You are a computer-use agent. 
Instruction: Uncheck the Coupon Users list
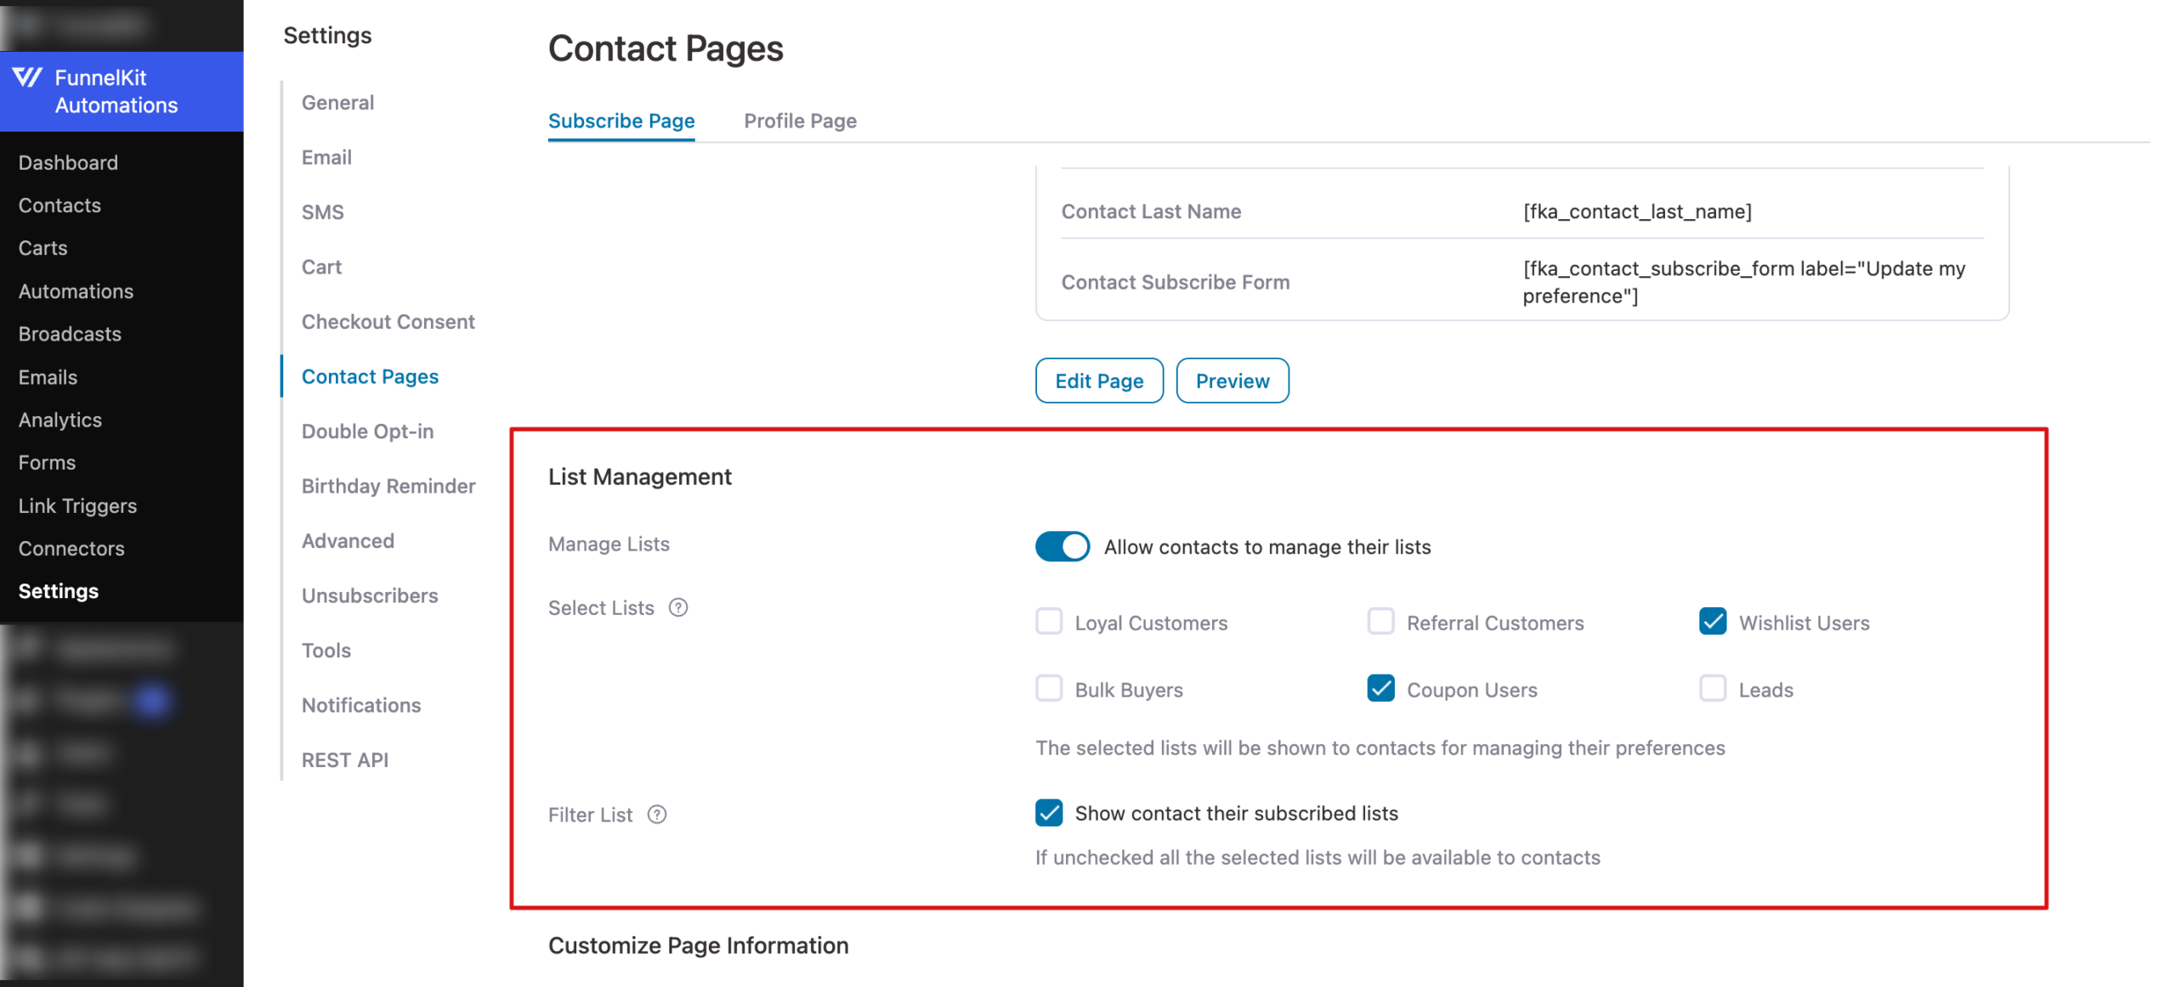coord(1380,689)
